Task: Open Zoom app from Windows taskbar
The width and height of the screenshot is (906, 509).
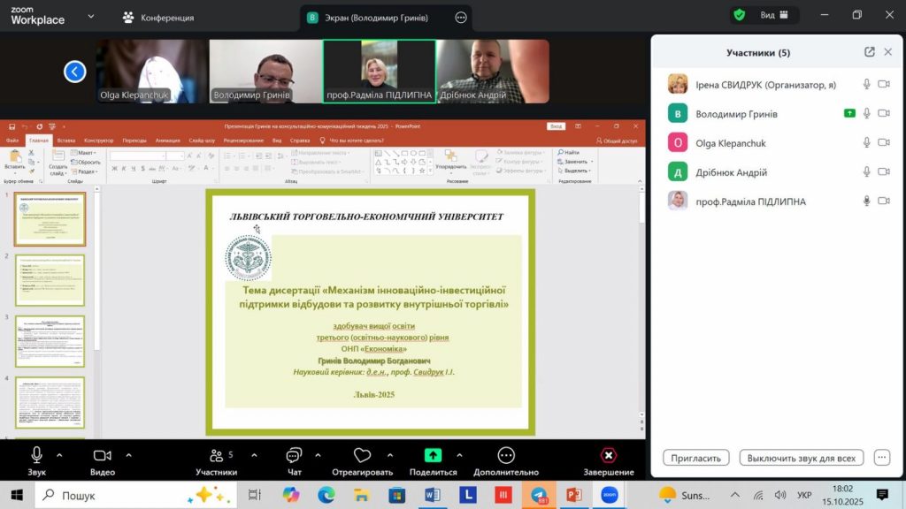Action: click(609, 495)
